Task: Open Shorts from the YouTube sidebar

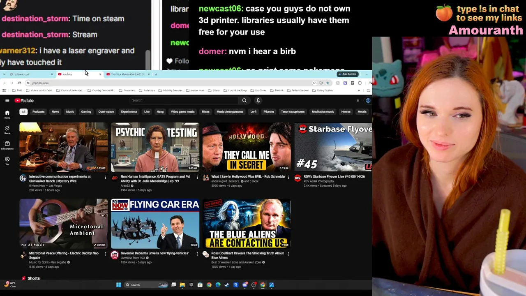Action: point(7,130)
